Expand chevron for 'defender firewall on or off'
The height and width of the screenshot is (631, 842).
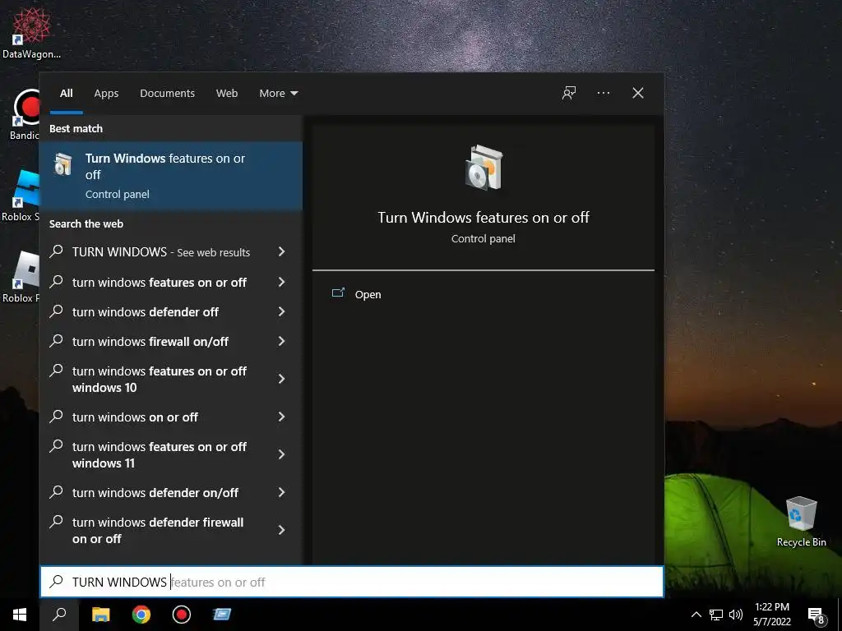coord(281,530)
